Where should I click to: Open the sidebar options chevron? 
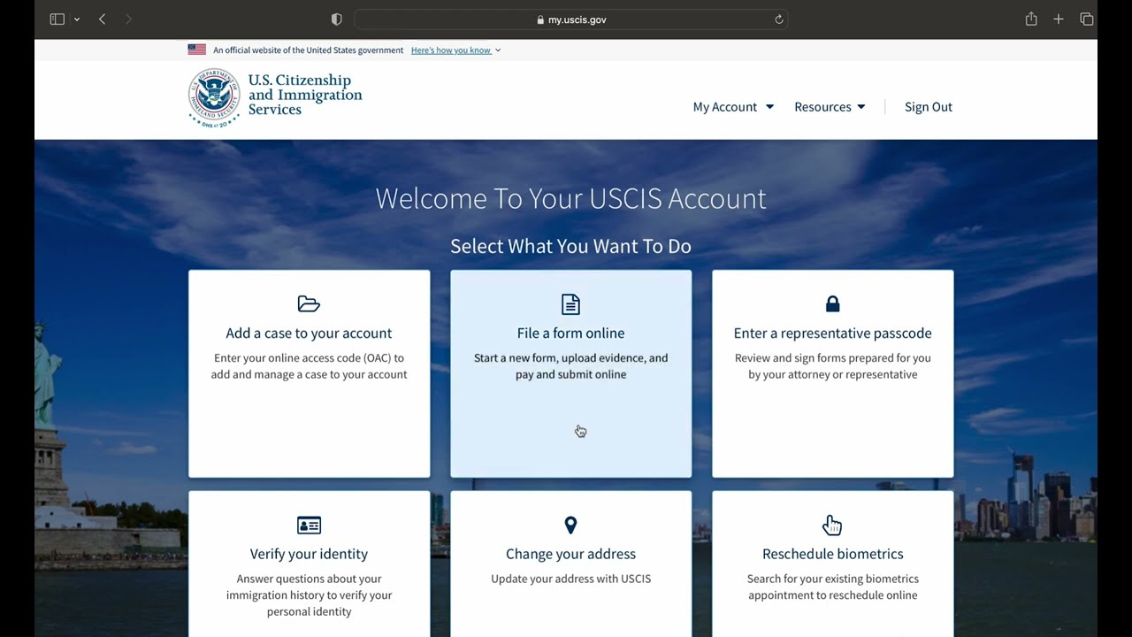point(77,19)
